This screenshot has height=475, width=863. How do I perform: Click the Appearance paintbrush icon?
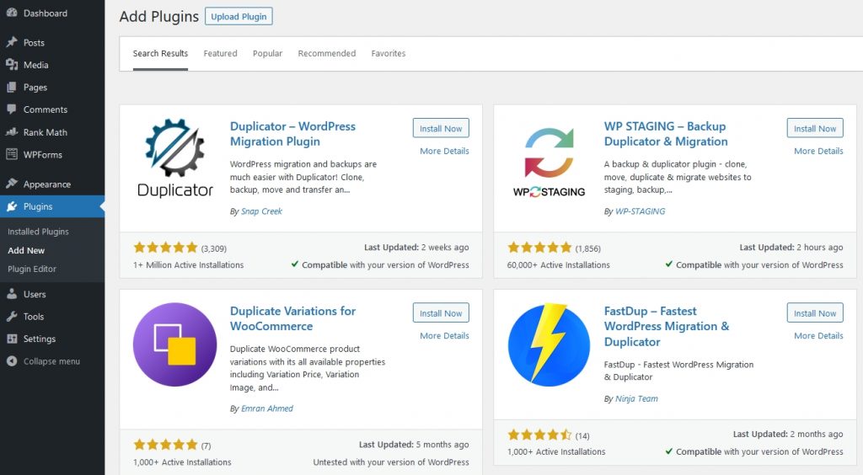coord(12,184)
